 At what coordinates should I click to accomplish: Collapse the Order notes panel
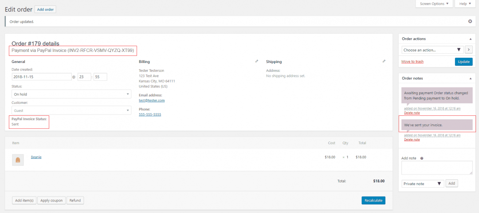click(x=470, y=78)
